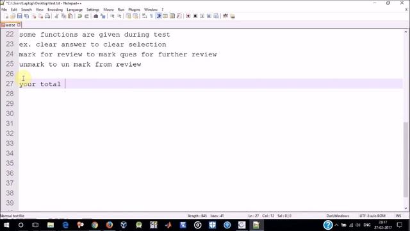Toggle synchronize vertical scrolling

pyautogui.click(x=128, y=16)
